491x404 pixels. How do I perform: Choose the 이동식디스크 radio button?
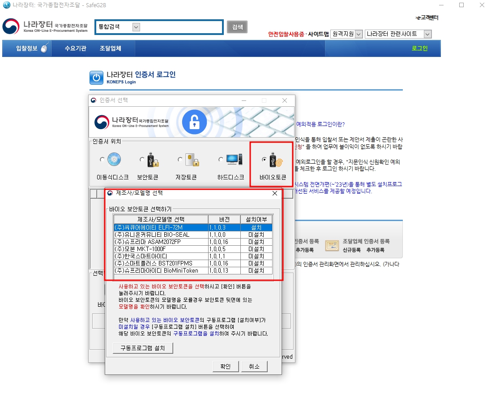[x=102, y=159]
